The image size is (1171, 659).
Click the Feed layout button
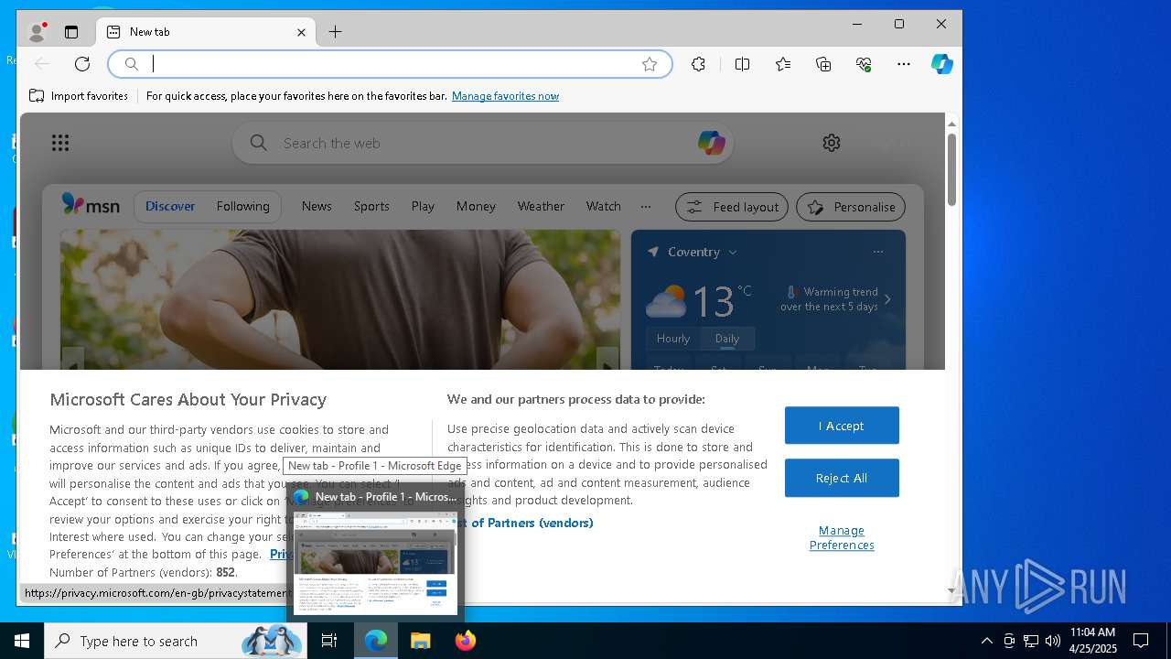point(732,207)
